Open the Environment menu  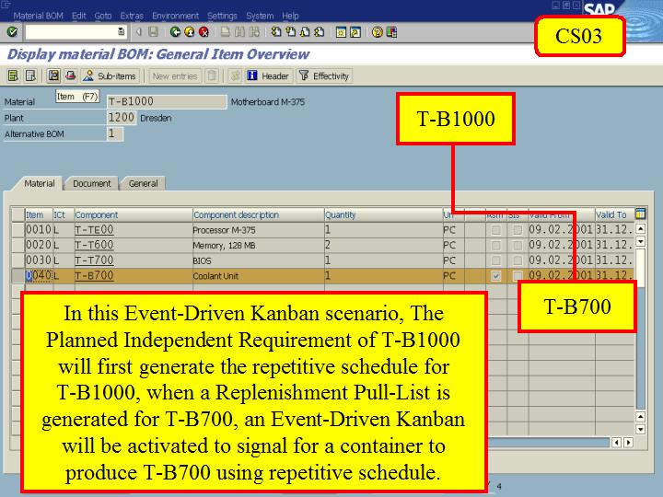(175, 16)
